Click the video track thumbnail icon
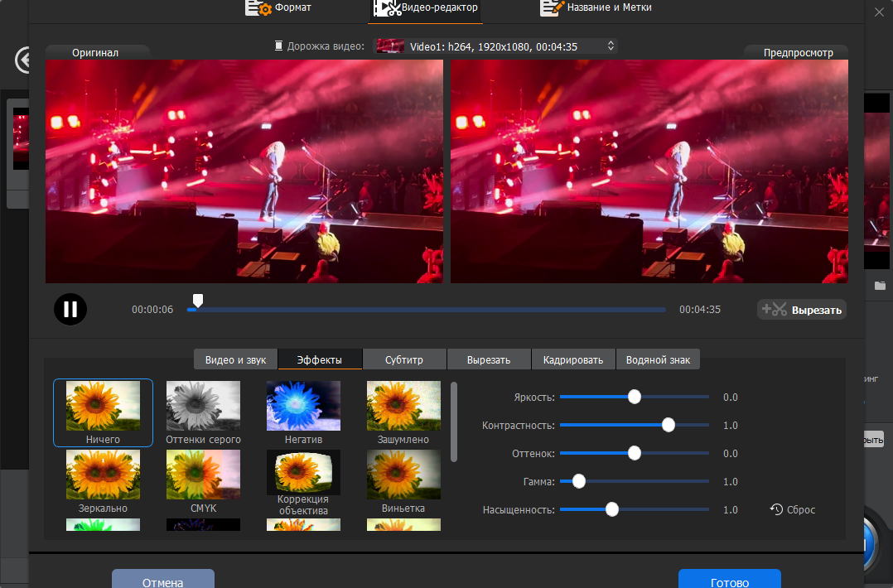The height and width of the screenshot is (588, 893). click(390, 46)
